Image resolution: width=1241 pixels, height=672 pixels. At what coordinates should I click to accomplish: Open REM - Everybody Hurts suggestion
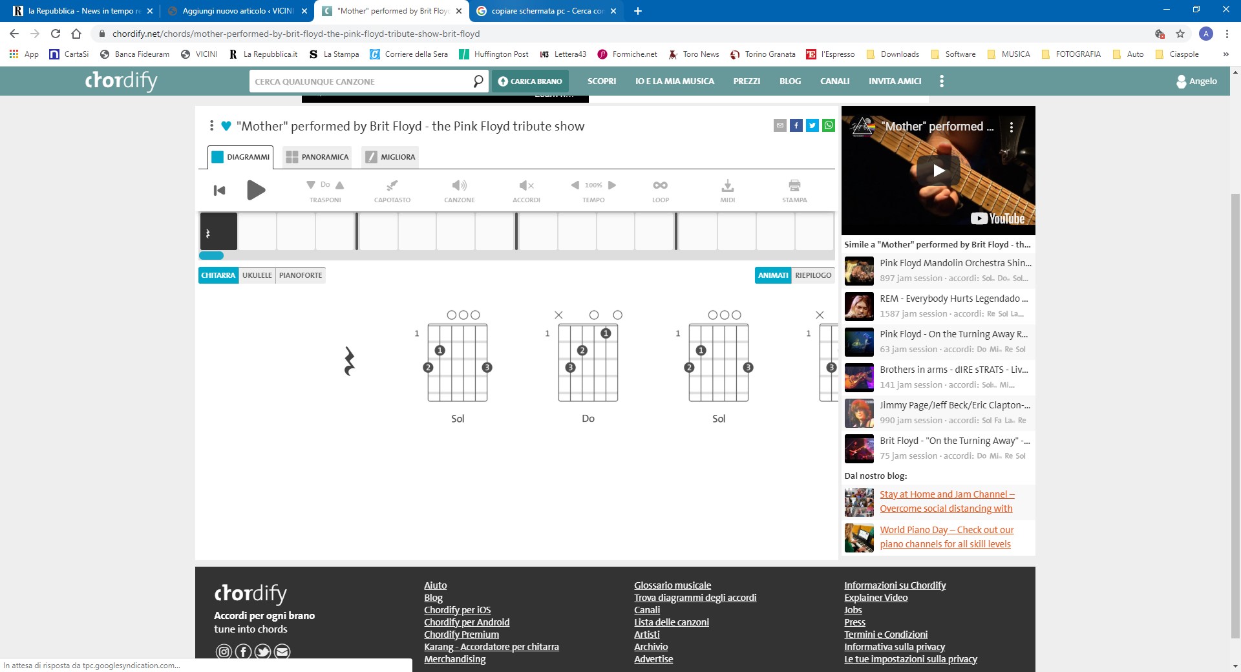(x=939, y=306)
